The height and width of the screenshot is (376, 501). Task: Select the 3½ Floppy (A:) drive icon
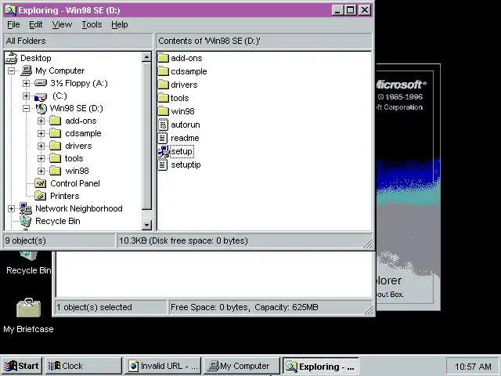tap(41, 84)
